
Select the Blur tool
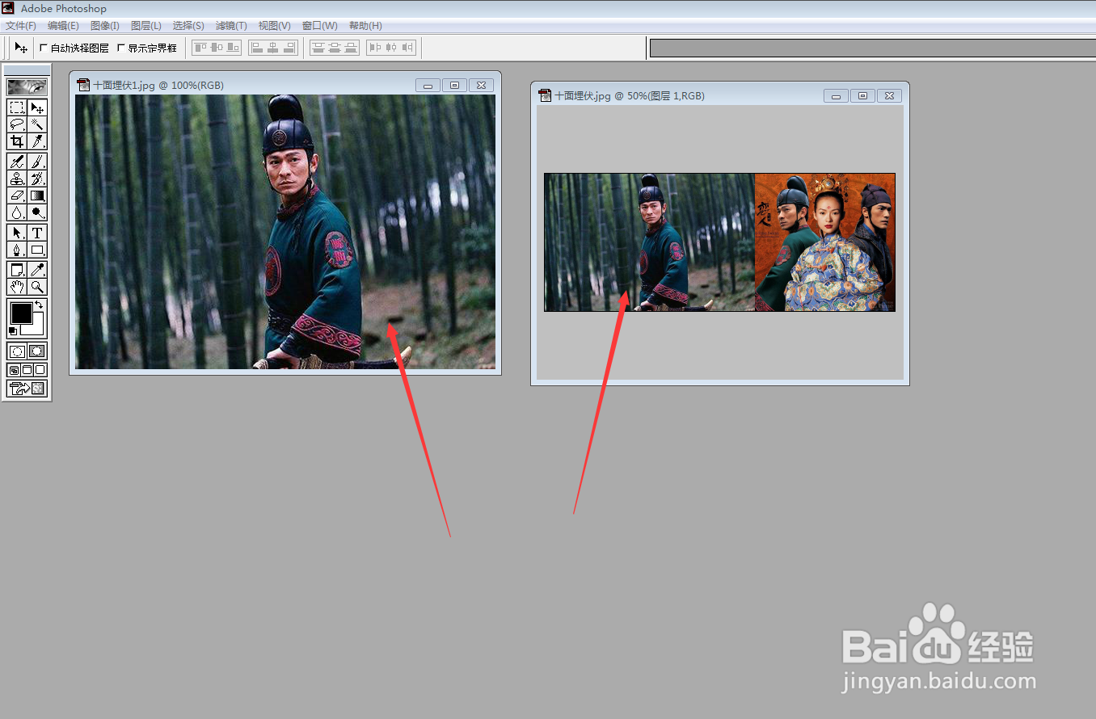click(x=17, y=212)
